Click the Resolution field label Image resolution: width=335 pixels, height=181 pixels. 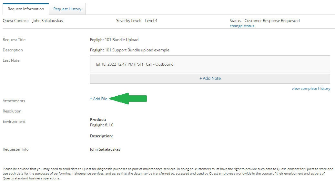12,111
